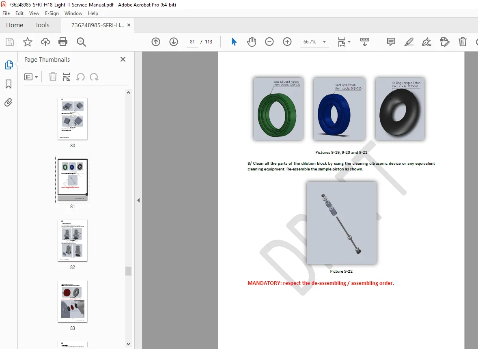Click the thumbnails panel scrollbar thumb

coord(128,271)
